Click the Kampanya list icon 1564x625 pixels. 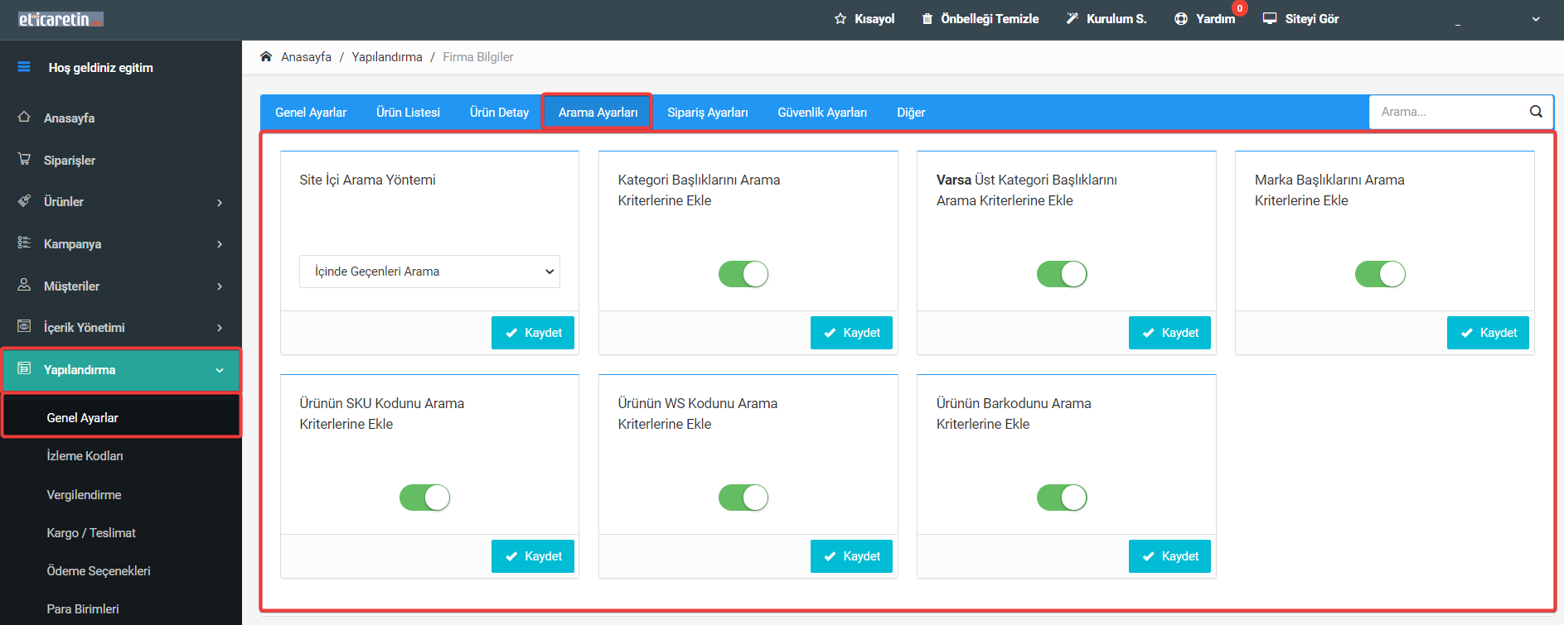coord(25,243)
